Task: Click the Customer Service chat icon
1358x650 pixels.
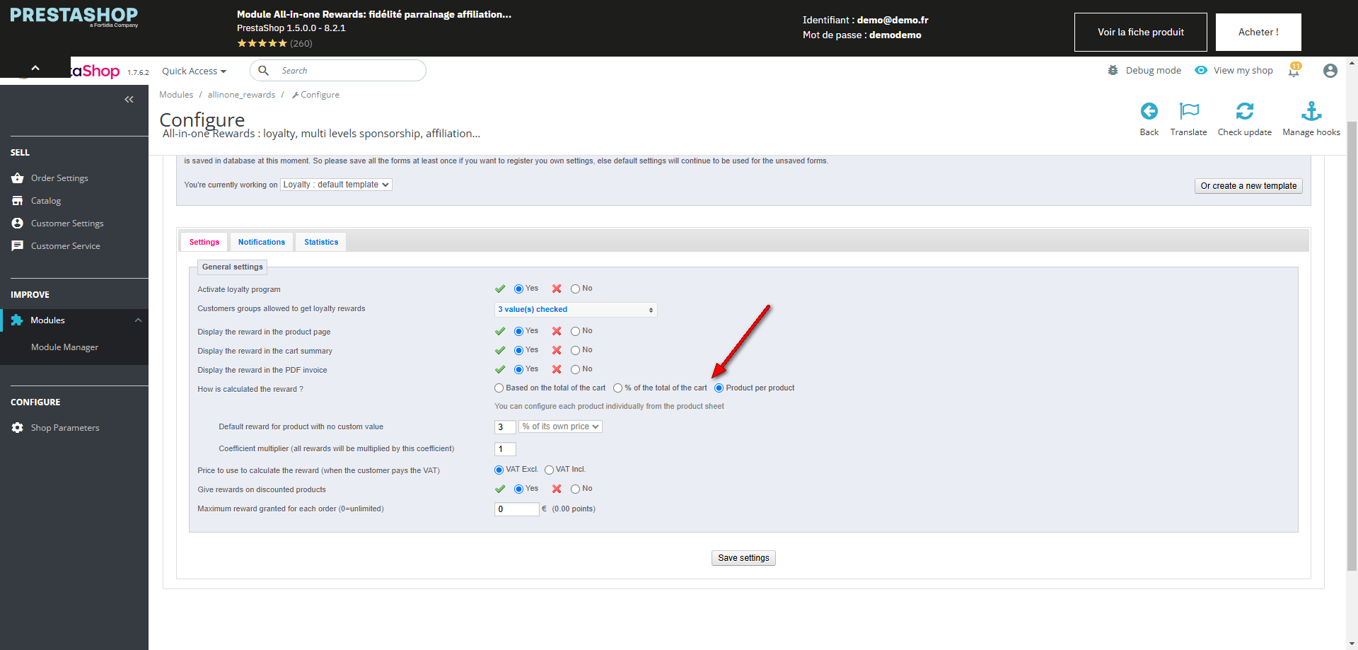Action: click(18, 246)
